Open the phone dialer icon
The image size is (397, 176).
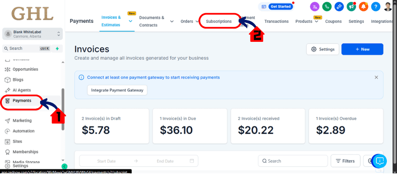pyautogui.click(x=327, y=7)
